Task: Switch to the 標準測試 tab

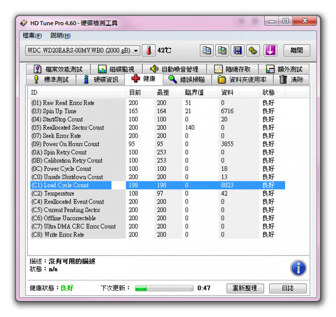Action: (51, 79)
